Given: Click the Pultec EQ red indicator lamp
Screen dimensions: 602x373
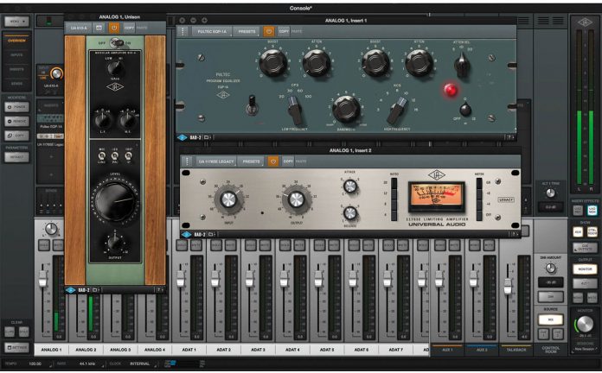Looking at the screenshot, I should click(450, 89).
